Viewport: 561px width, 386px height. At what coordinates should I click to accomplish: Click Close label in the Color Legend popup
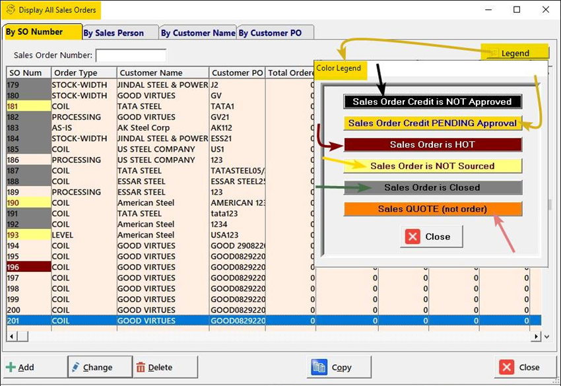pos(438,237)
